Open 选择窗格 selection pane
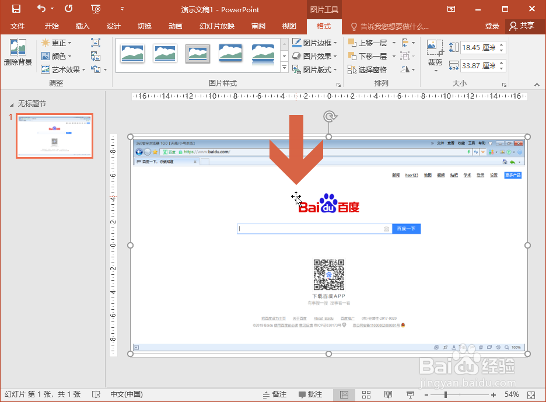The image size is (546, 402). (x=367, y=69)
